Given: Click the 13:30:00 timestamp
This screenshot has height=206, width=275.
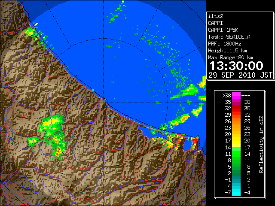Looking at the screenshot, I should [x=236, y=66].
